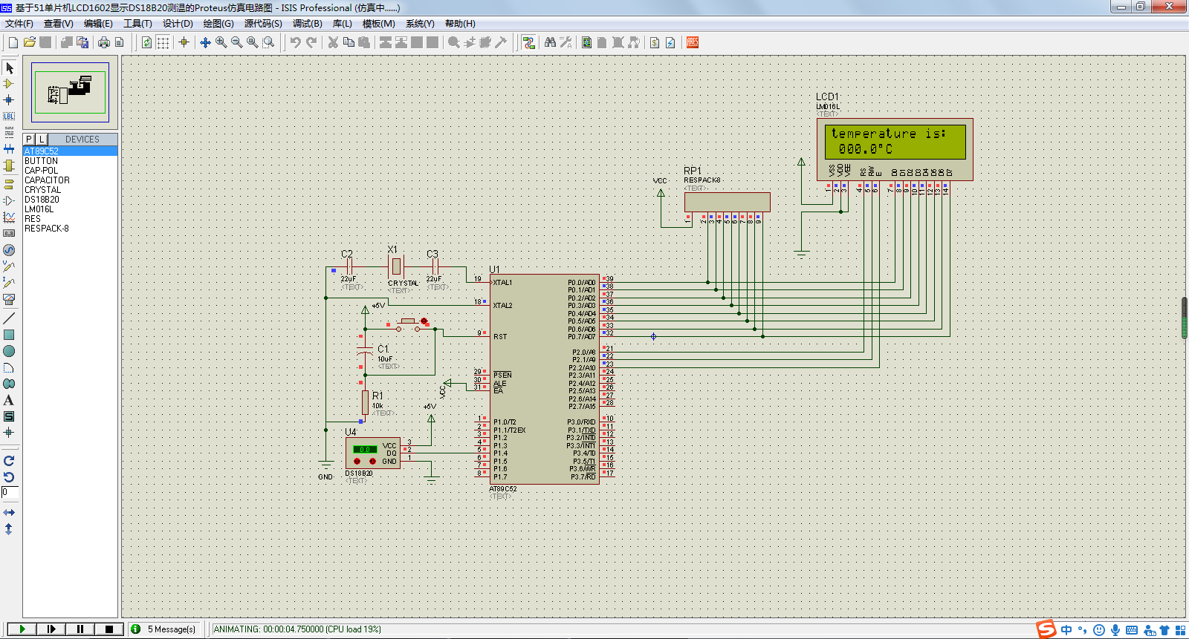Activate the Component Mode tool
Image resolution: width=1189 pixels, height=639 pixels.
pyautogui.click(x=9, y=84)
